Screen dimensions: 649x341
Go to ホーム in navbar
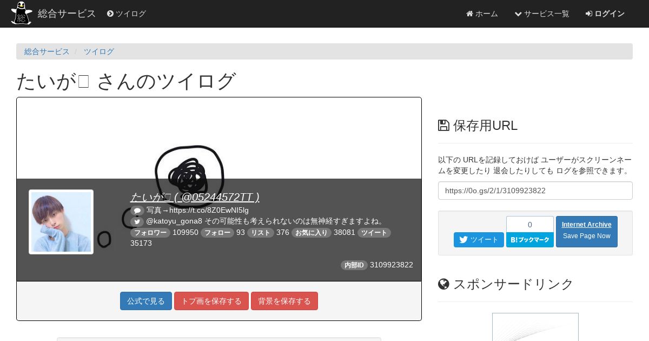pyautogui.click(x=482, y=14)
